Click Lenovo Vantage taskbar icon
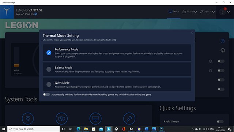This screenshot has width=234, height=132. pos(109,129)
